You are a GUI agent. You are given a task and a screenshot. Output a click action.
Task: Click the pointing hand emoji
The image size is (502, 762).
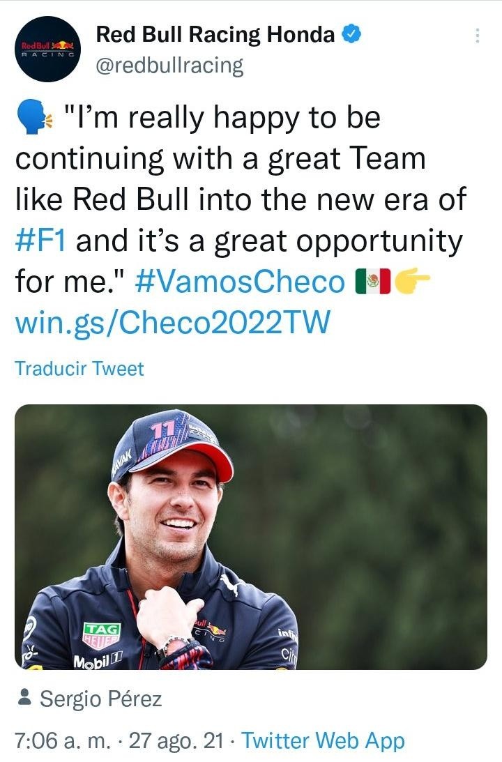413,282
